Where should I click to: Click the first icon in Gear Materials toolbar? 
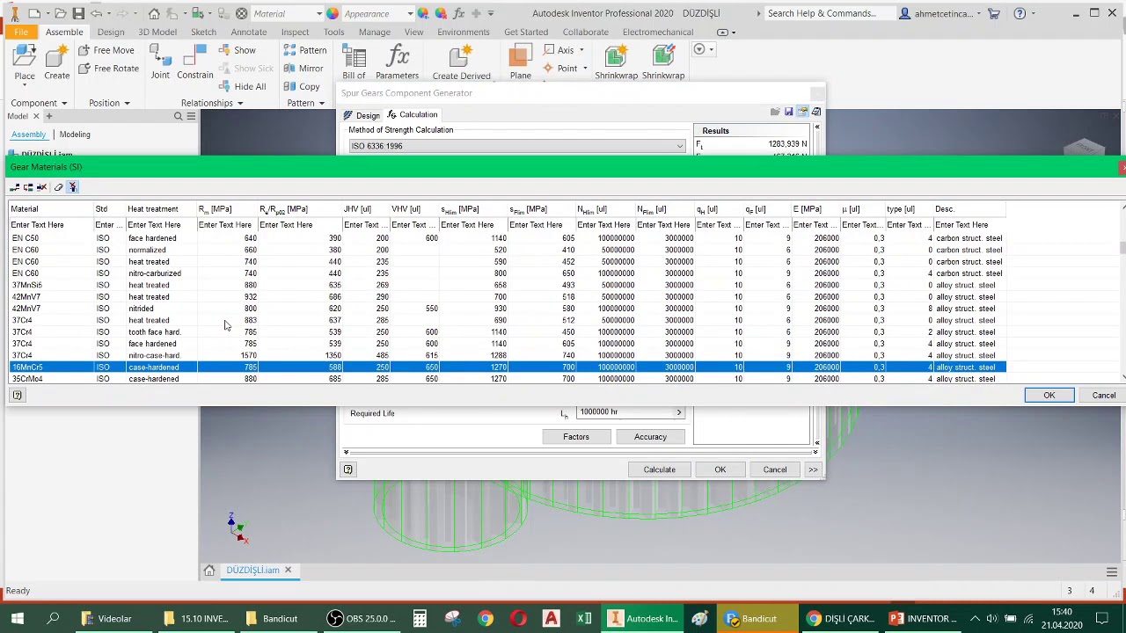pyautogui.click(x=15, y=187)
